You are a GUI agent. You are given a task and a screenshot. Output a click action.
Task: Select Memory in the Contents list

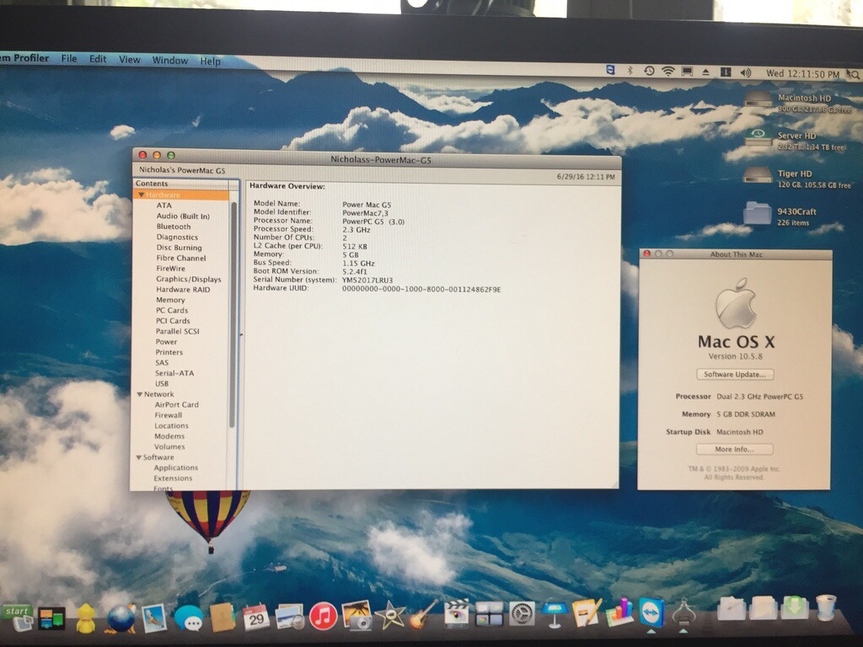[x=170, y=300]
